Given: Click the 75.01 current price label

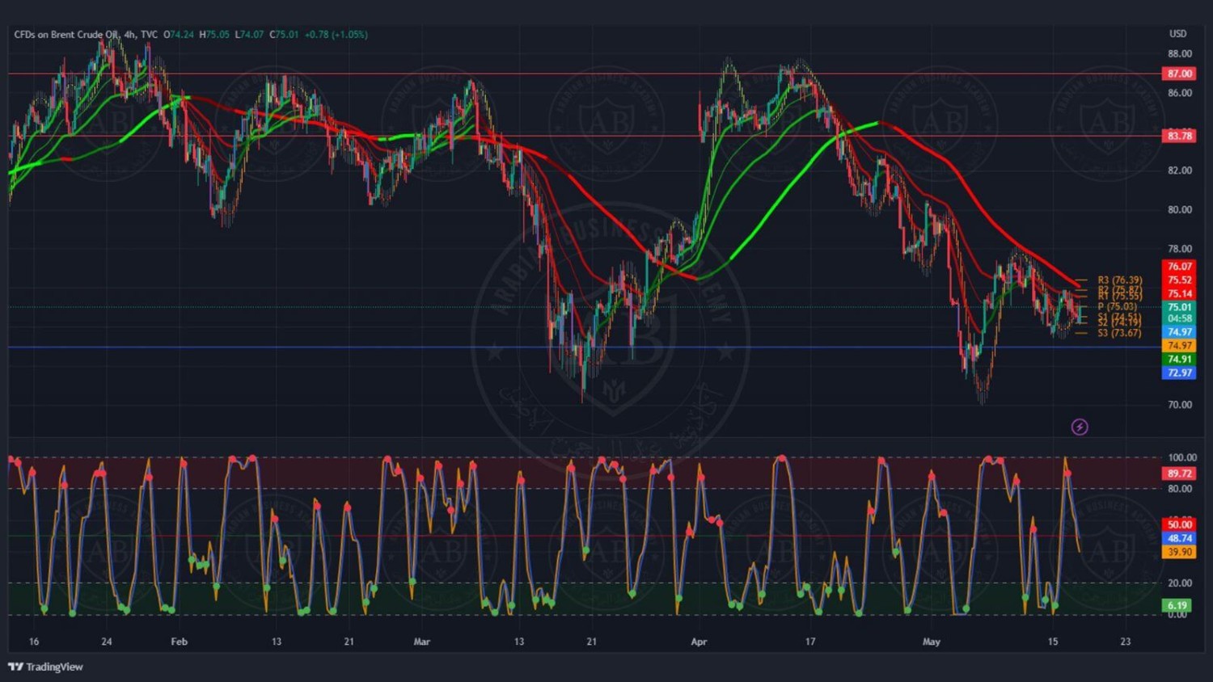Looking at the screenshot, I should pos(1179,307).
